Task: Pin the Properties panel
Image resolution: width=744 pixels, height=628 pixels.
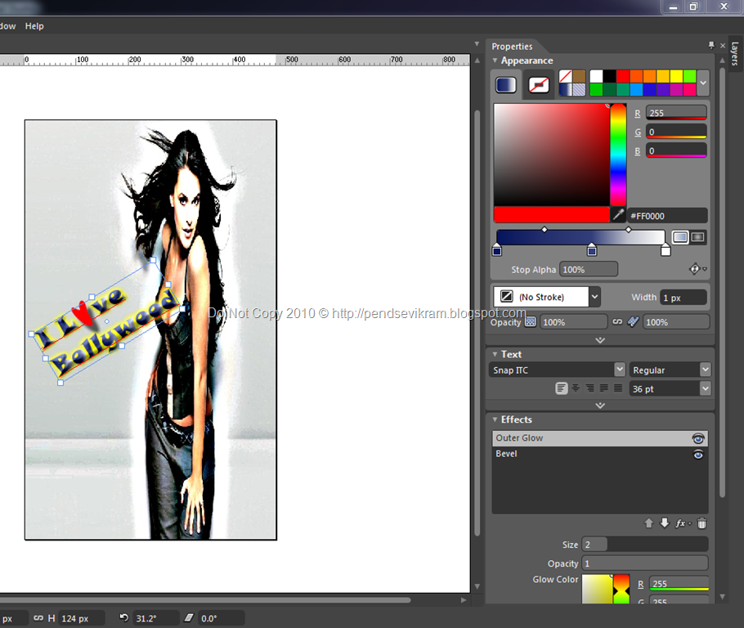Action: point(710,45)
